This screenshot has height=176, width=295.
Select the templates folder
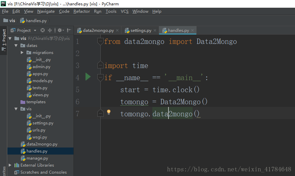[33, 102]
